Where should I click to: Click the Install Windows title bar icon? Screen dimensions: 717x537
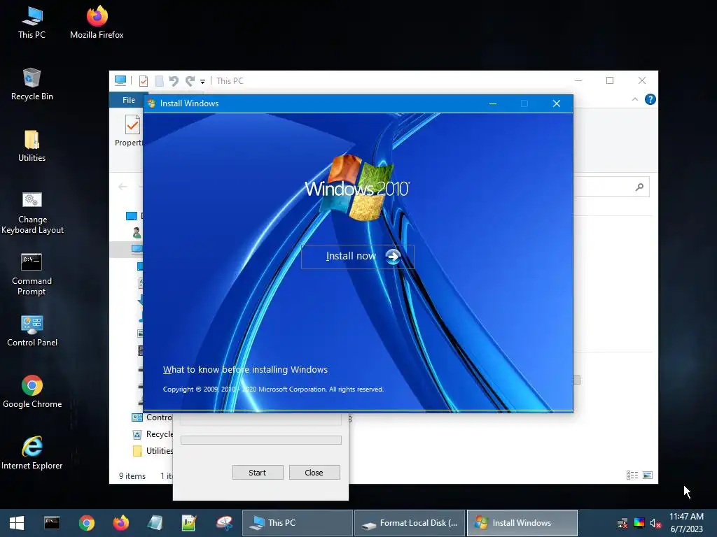coord(151,103)
